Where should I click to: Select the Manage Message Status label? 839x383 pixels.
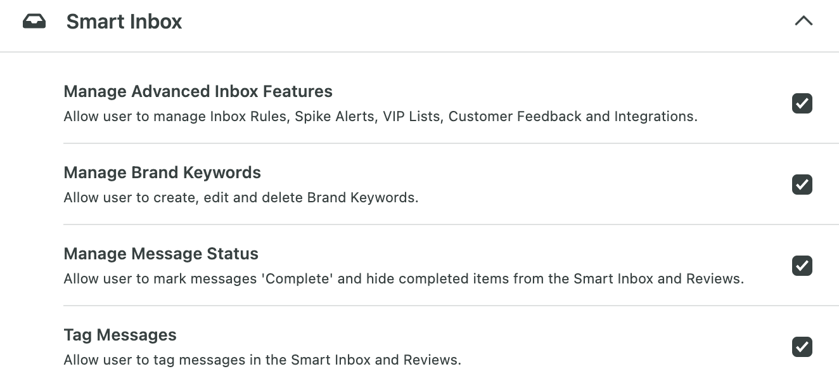pyautogui.click(x=161, y=254)
